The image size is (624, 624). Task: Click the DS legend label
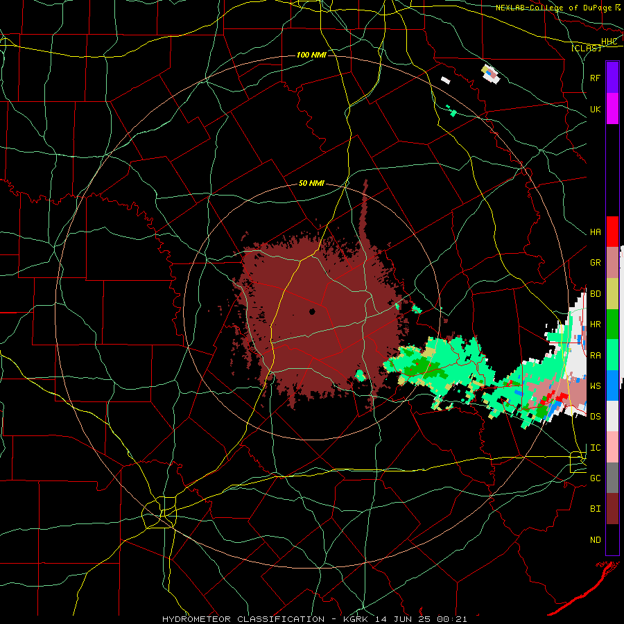[595, 417]
